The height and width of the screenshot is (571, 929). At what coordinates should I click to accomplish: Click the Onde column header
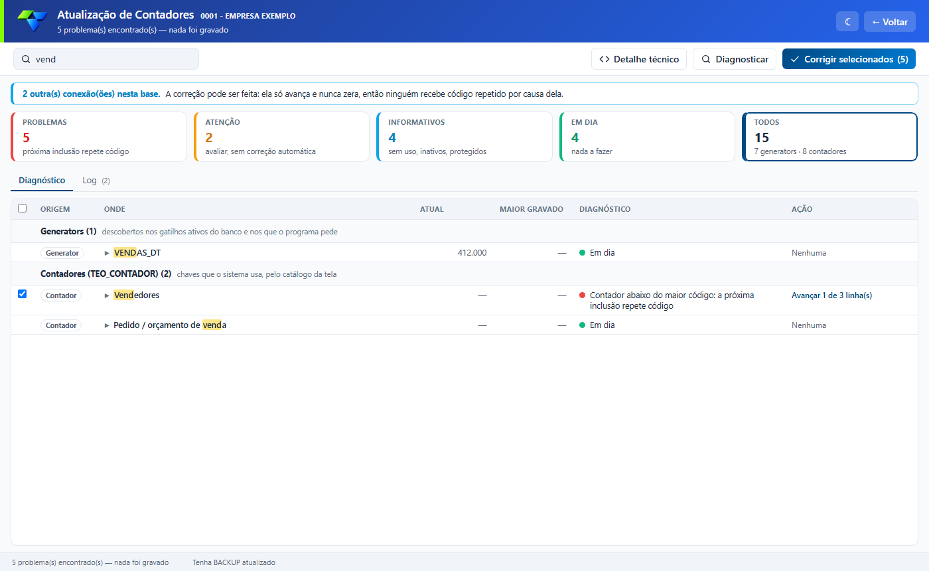click(x=115, y=209)
